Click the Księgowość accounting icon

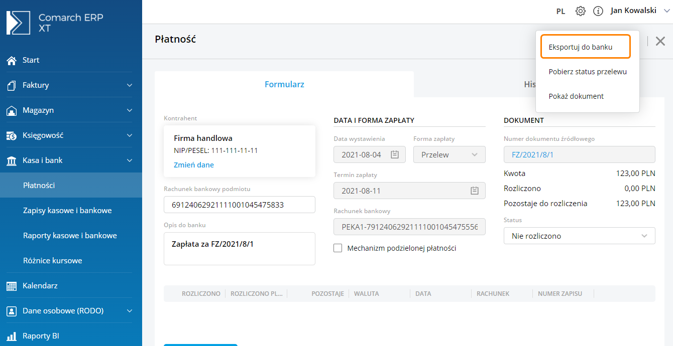pos(12,135)
